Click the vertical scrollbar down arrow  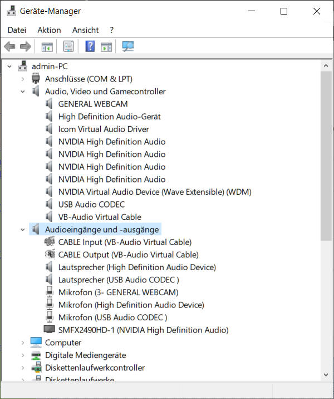(x=326, y=375)
